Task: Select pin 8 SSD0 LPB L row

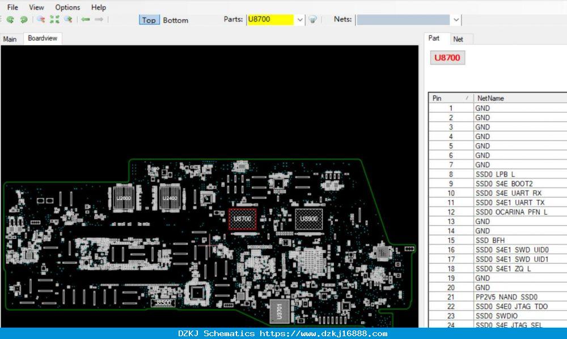Action: tap(498, 174)
